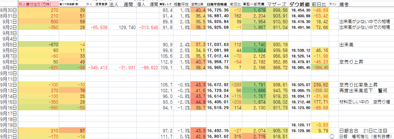This screenshot has width=394, height=139.
Task: Click the マザーズ header cell
Action: (277, 5)
